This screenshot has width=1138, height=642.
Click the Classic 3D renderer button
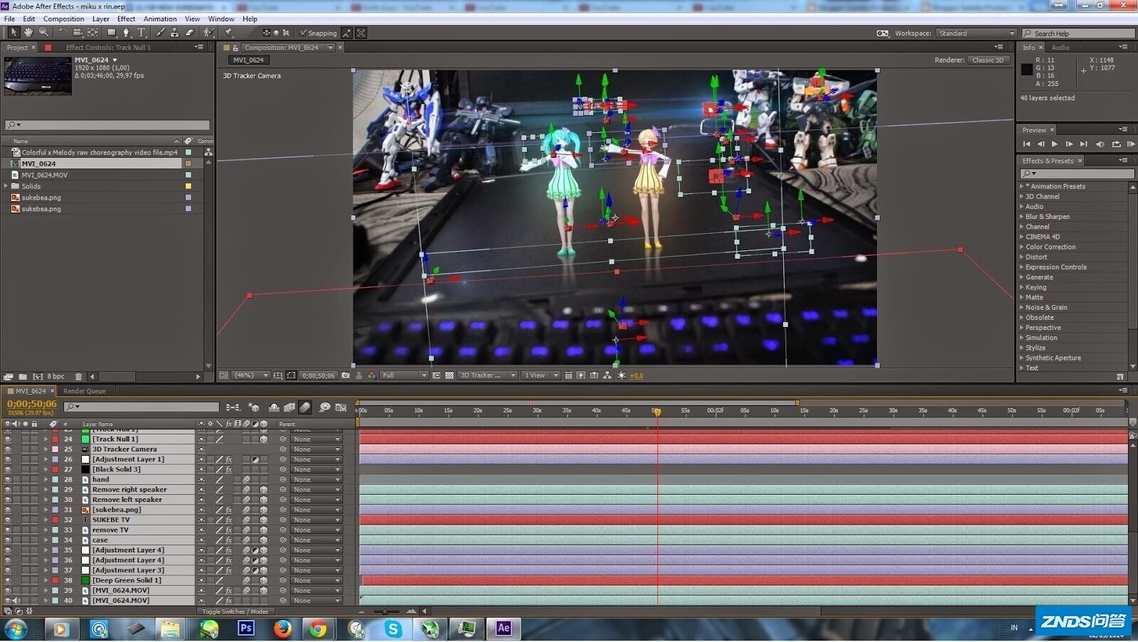989,60
